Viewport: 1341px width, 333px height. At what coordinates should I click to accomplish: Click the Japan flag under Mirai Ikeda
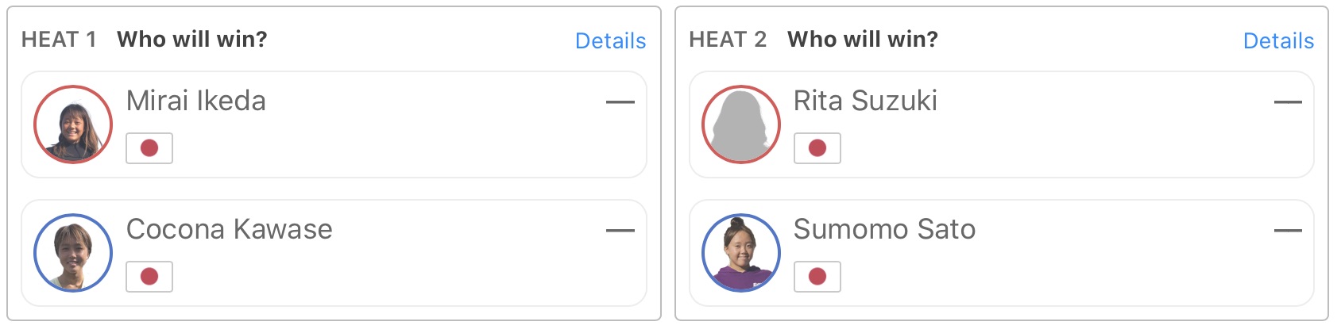tap(149, 148)
